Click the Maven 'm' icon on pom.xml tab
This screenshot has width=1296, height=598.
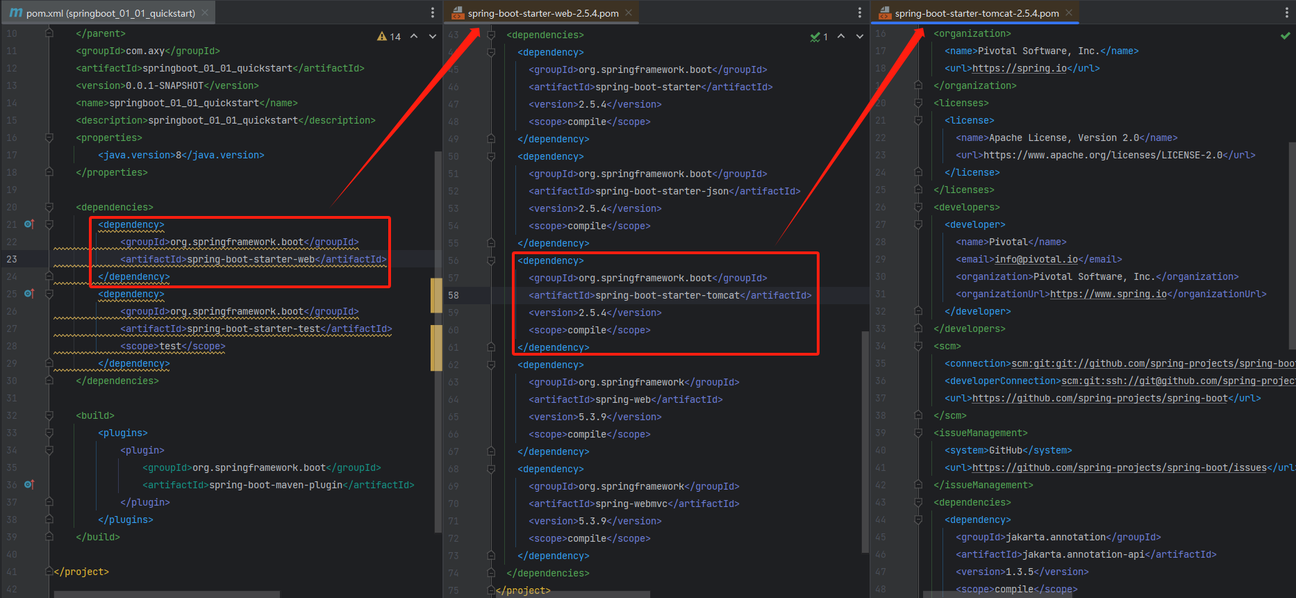point(15,13)
